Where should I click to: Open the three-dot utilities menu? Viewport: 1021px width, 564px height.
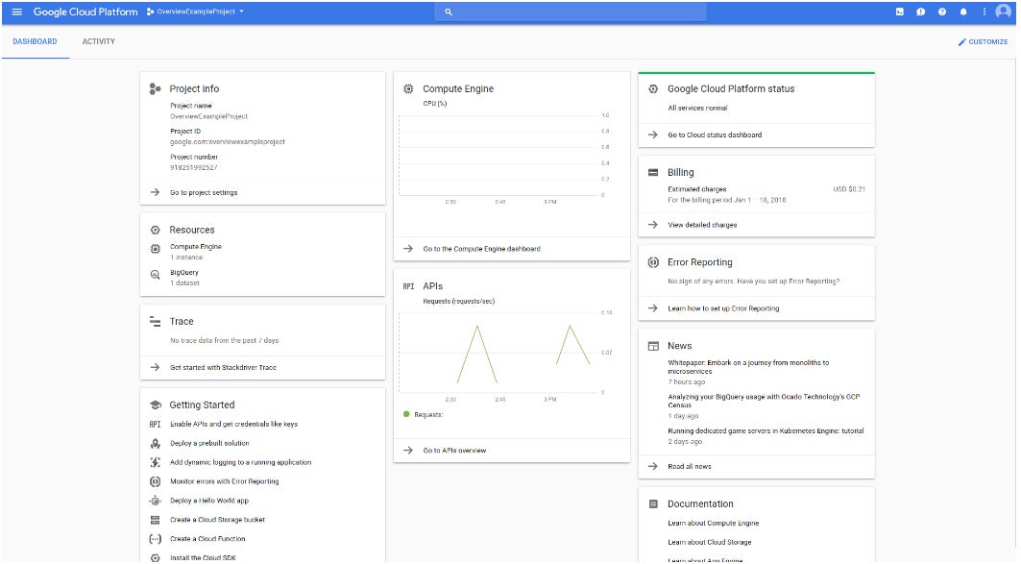(985, 12)
